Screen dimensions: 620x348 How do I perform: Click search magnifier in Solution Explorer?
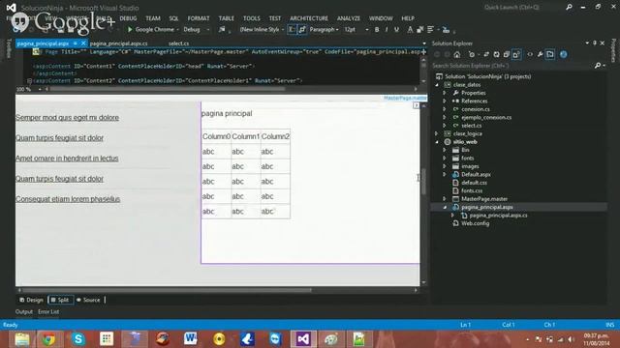598,66
